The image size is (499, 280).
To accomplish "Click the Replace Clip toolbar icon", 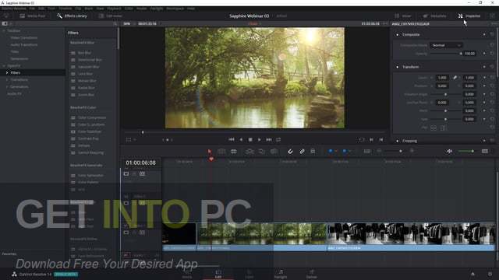I will click(x=274, y=152).
